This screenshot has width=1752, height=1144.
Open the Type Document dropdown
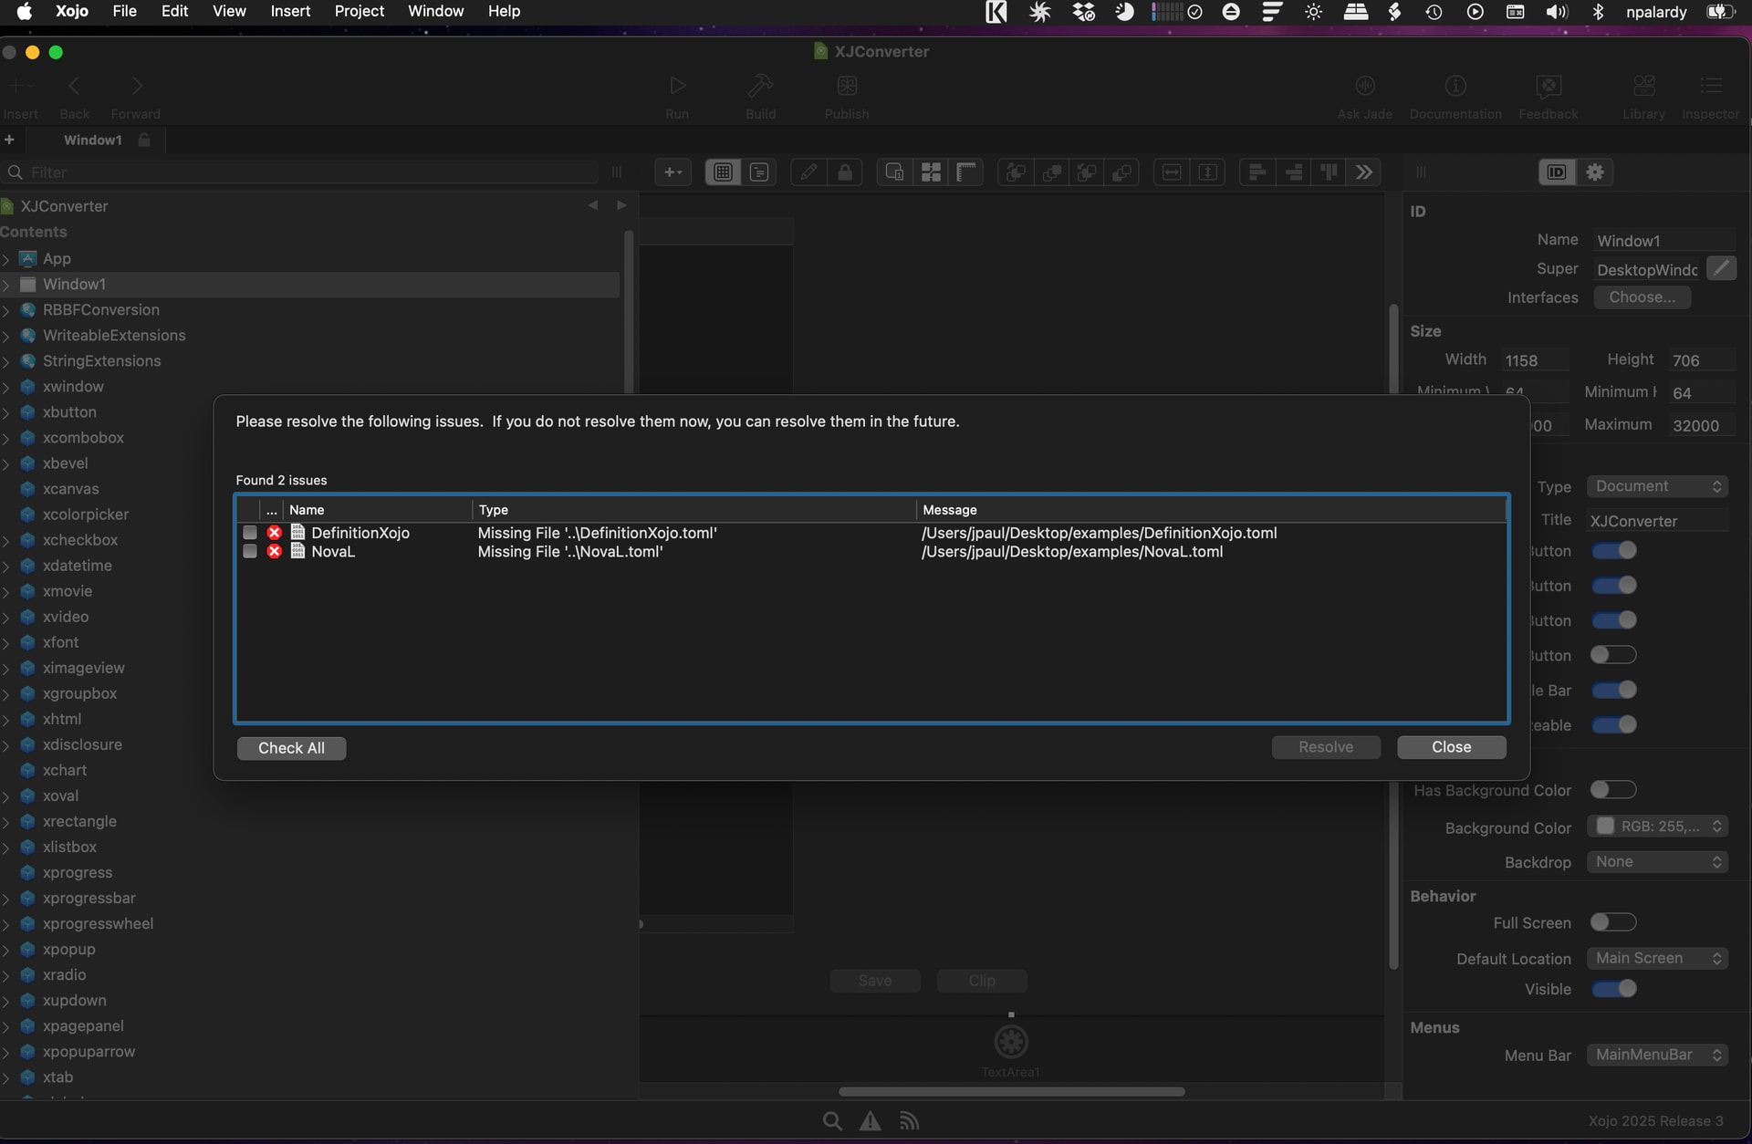[x=1657, y=486]
